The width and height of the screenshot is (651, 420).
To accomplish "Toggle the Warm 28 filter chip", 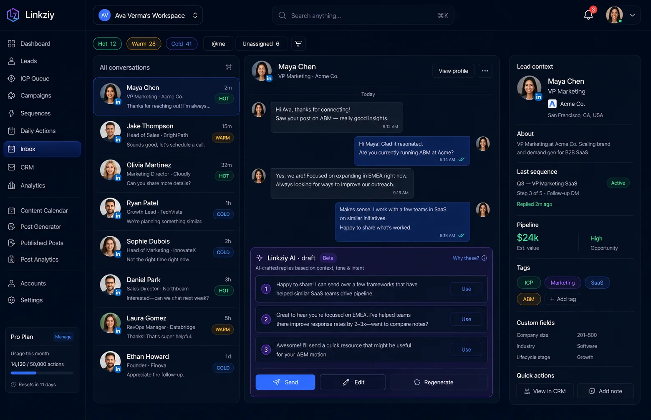I will [x=144, y=44].
